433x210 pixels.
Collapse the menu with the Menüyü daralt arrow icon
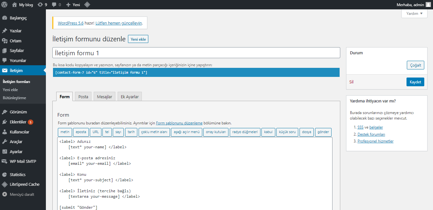tap(5, 194)
